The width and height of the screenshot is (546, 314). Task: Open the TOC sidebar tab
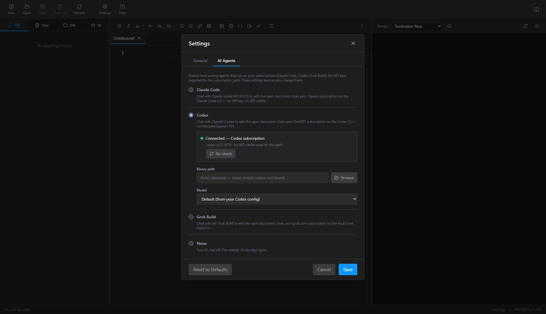click(14, 25)
